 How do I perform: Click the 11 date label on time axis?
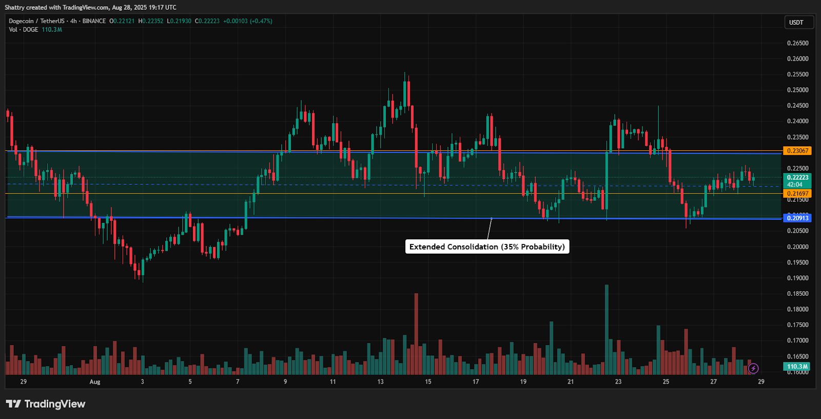coord(333,382)
